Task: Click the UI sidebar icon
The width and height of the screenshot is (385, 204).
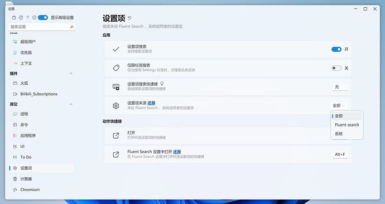Action: point(15,147)
